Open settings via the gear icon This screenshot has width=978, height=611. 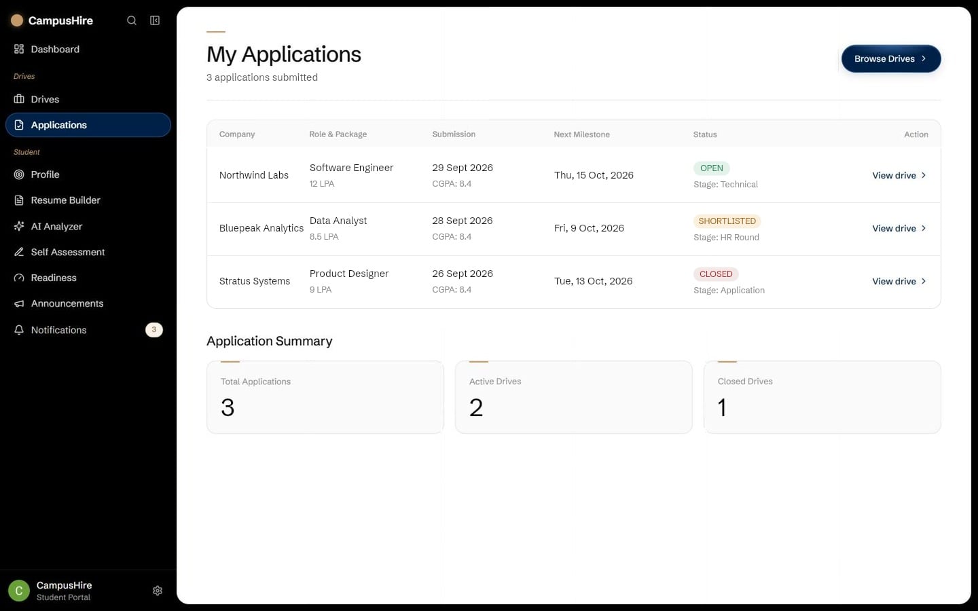158,591
